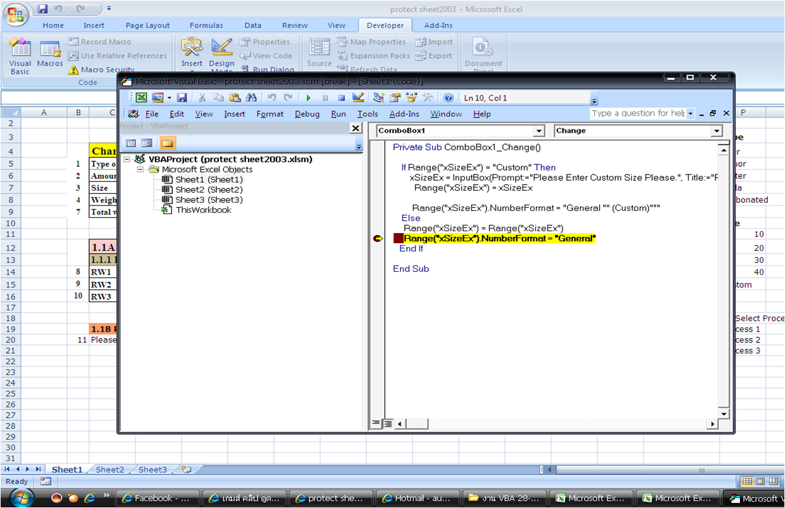Save the VBA project with floppy icon
This screenshot has height=508, width=785.
pyautogui.click(x=182, y=98)
